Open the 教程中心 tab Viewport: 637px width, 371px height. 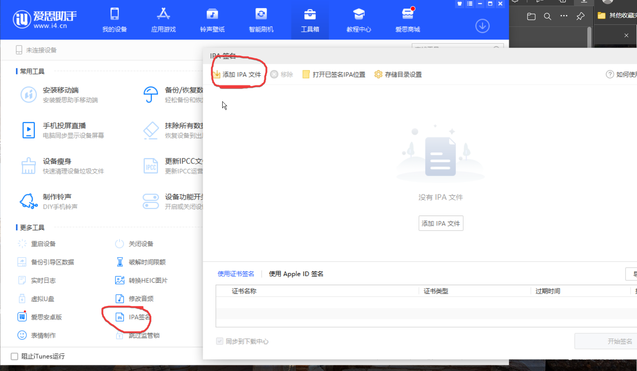[x=359, y=20]
